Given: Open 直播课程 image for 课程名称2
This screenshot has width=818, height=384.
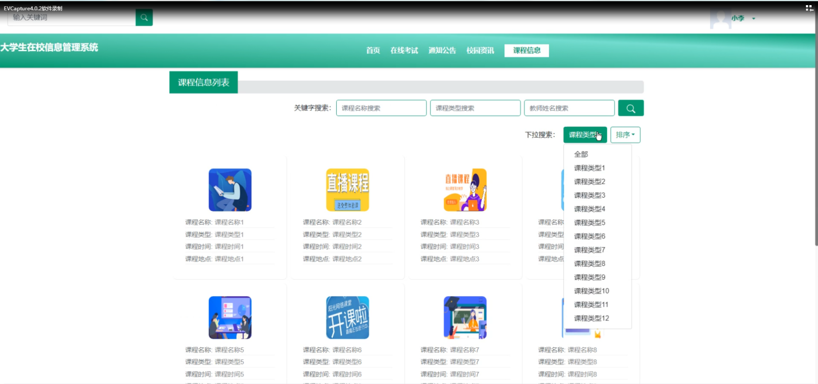Looking at the screenshot, I should pos(348,190).
